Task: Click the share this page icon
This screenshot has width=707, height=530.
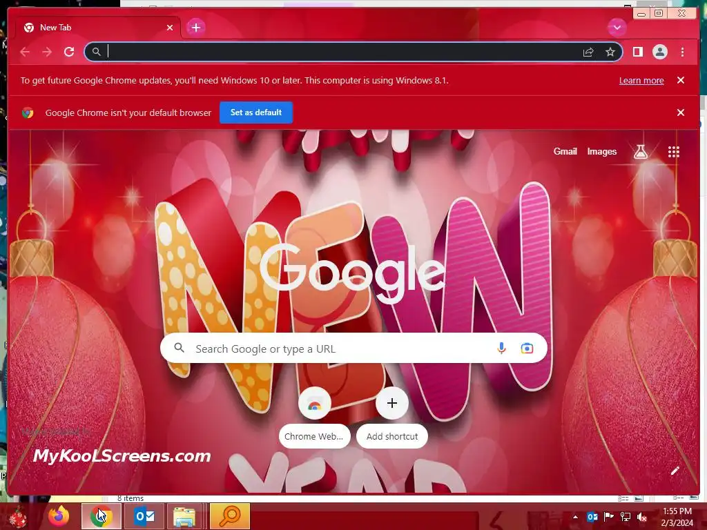Action: [x=588, y=52]
